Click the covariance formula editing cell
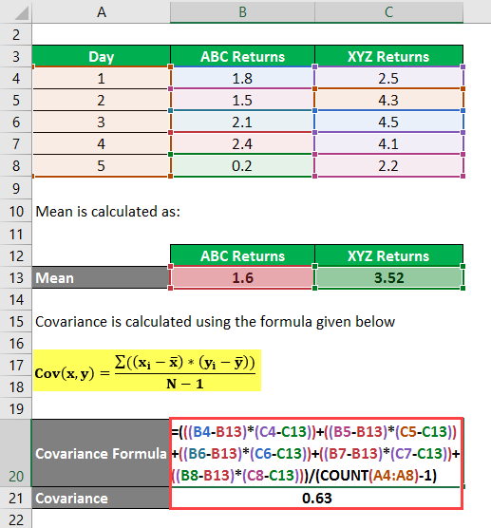This screenshot has width=491, height=528. pos(316,453)
